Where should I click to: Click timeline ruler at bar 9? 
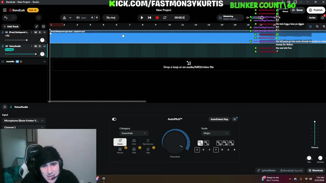156,25
